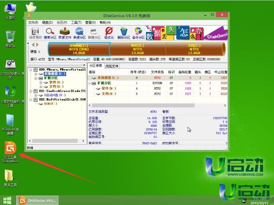The height and width of the screenshot is (205, 274).
Task: Select U启动U盘 (U:) in tree
Action: [55, 95]
